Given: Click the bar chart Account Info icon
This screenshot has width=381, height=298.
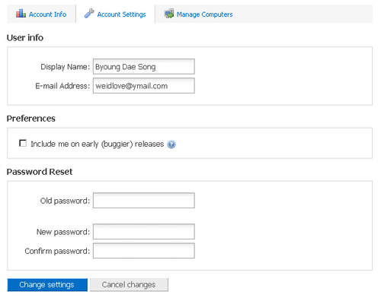Looking at the screenshot, I should (x=21, y=13).
